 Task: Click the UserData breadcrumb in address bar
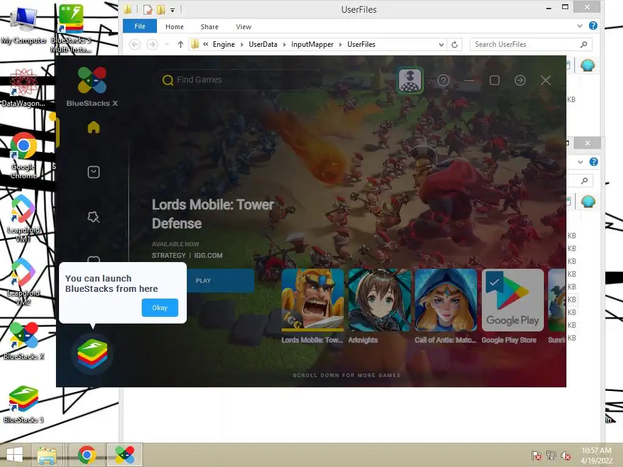[263, 44]
